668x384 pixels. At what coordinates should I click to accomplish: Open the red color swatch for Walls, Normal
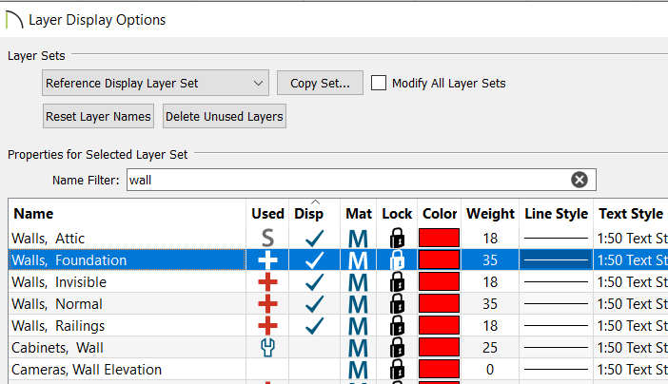[440, 303]
